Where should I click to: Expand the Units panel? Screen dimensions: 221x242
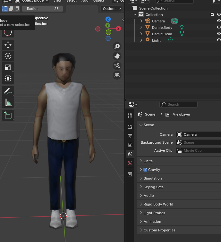(x=179, y=161)
